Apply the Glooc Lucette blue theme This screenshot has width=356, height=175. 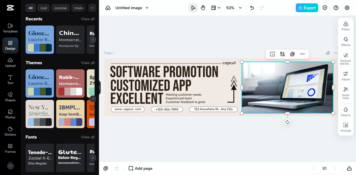tap(40, 83)
